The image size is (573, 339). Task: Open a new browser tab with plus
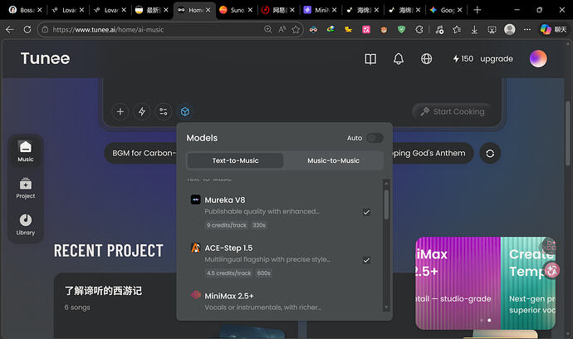point(477,10)
